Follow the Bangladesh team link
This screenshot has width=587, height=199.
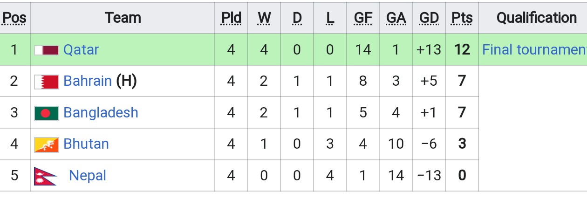[101, 113]
